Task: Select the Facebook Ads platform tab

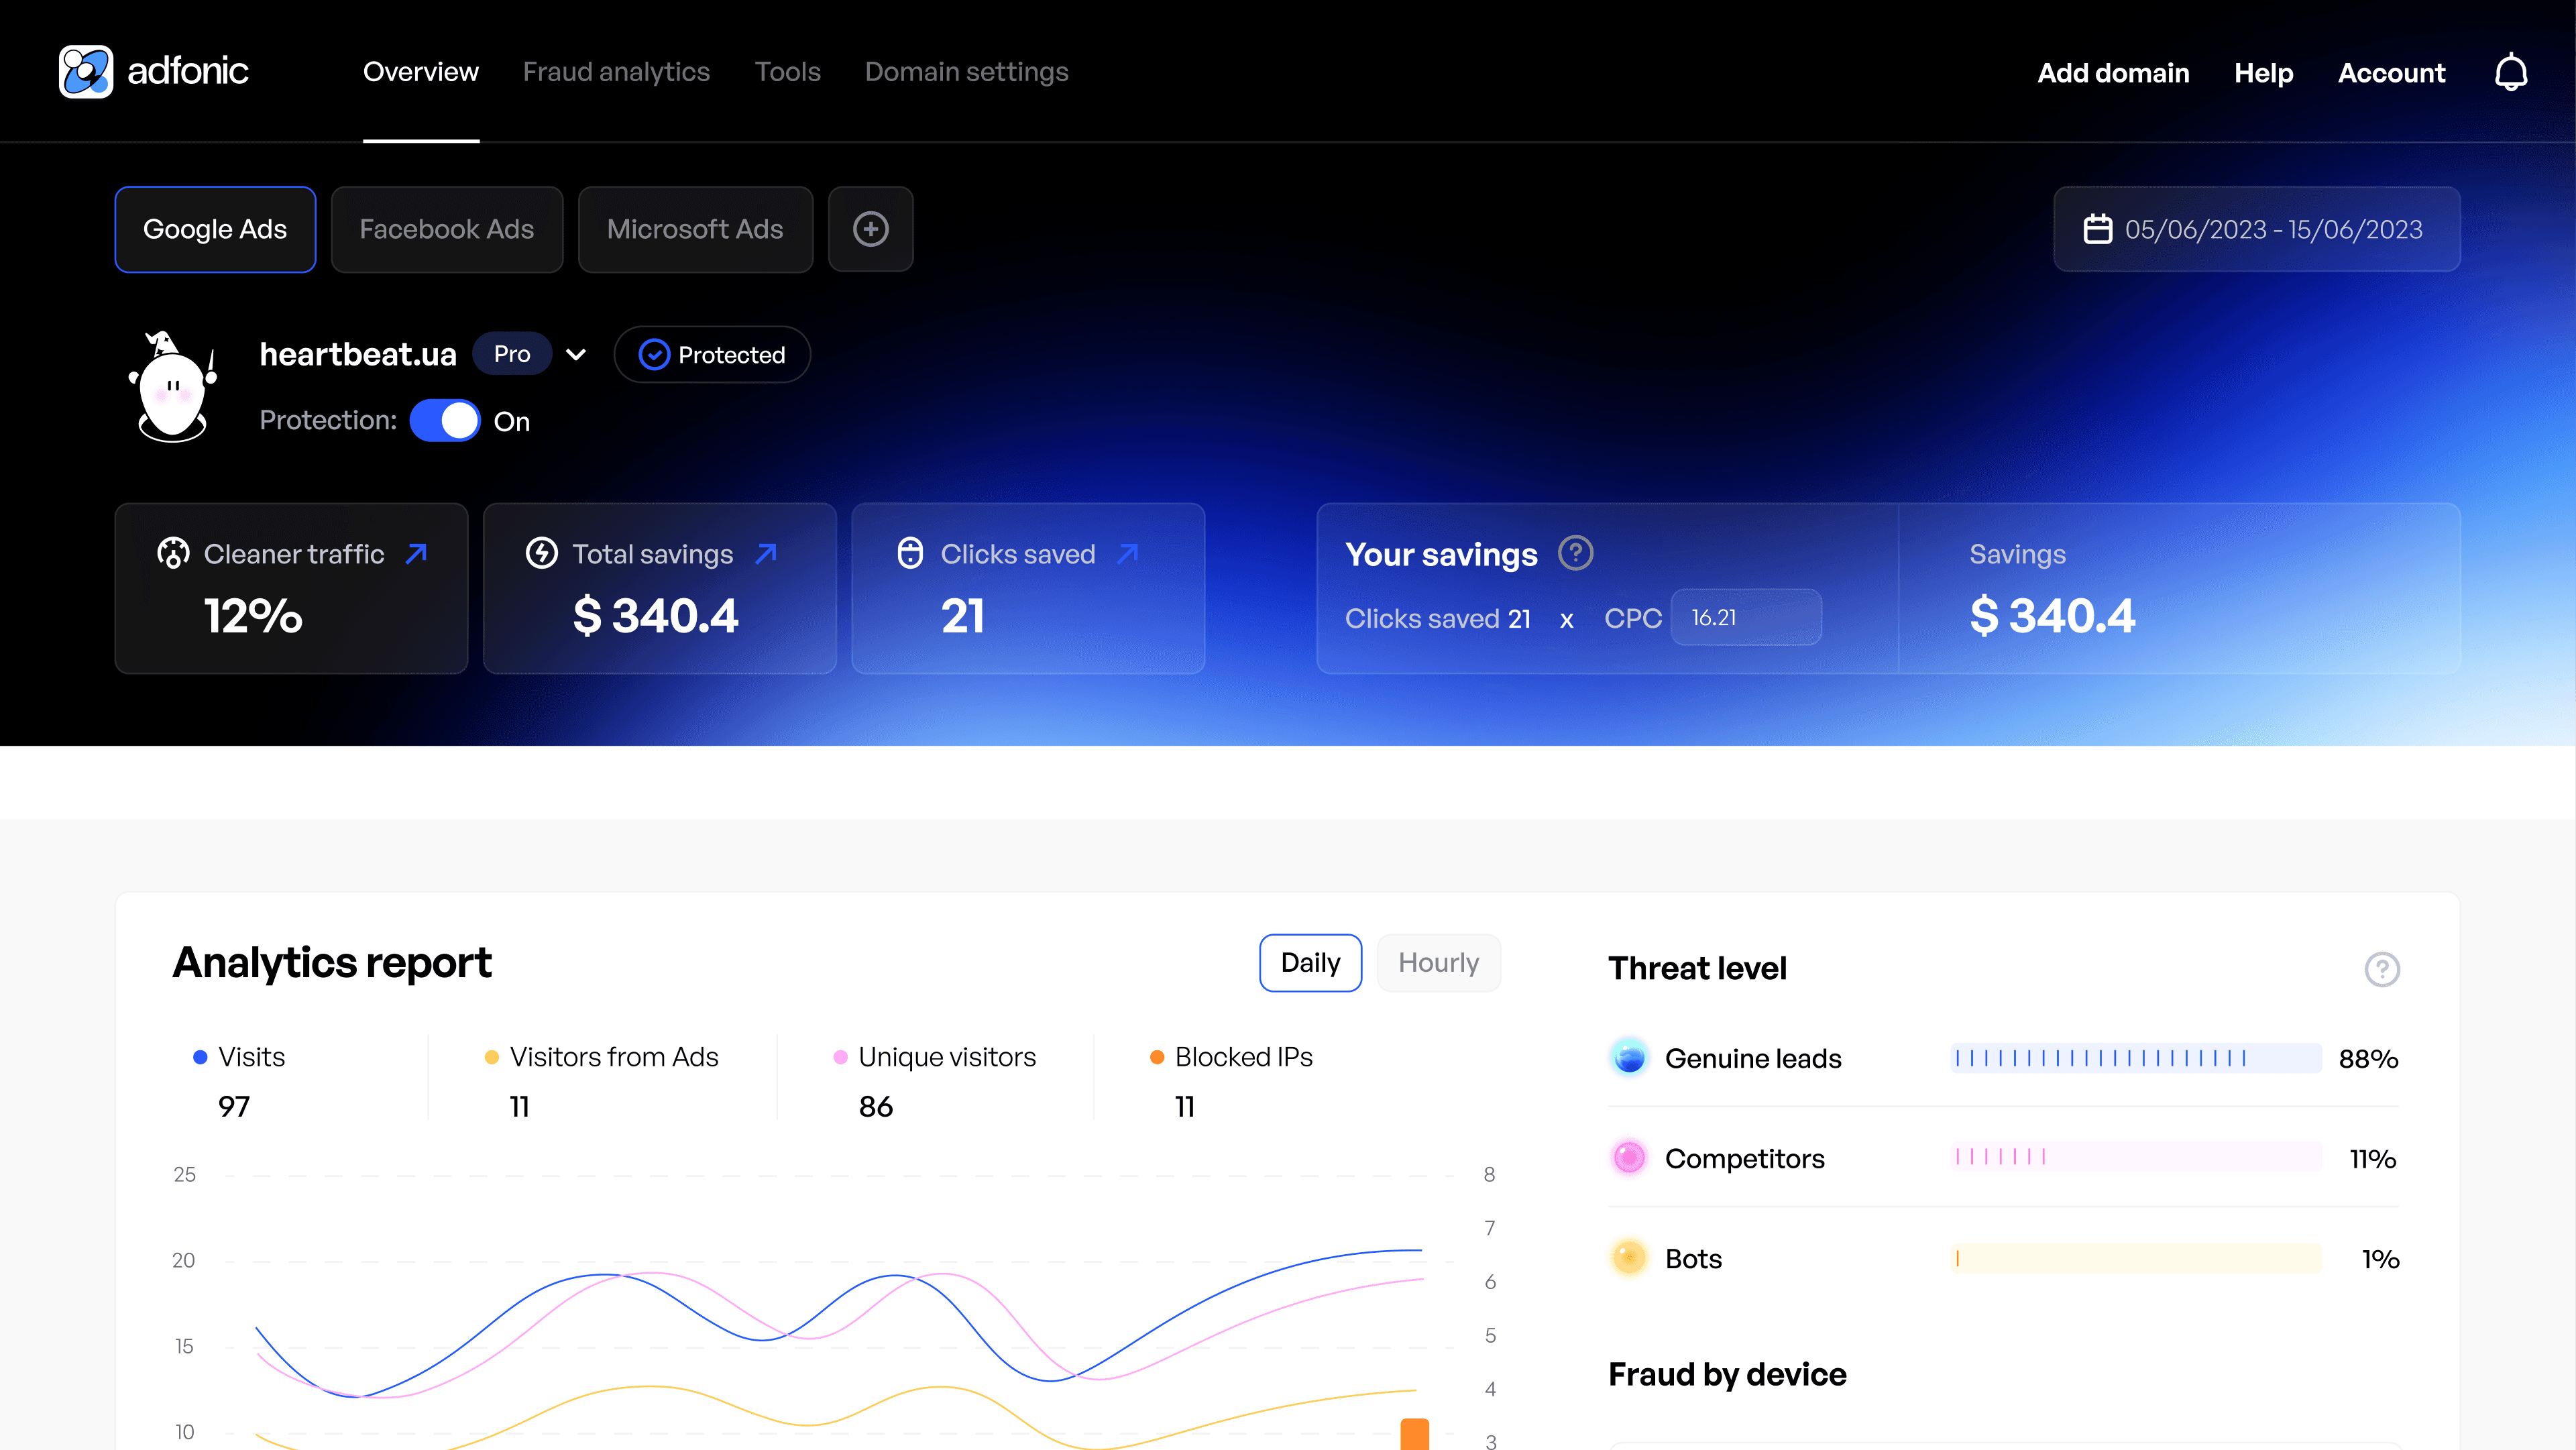Action: click(x=447, y=229)
